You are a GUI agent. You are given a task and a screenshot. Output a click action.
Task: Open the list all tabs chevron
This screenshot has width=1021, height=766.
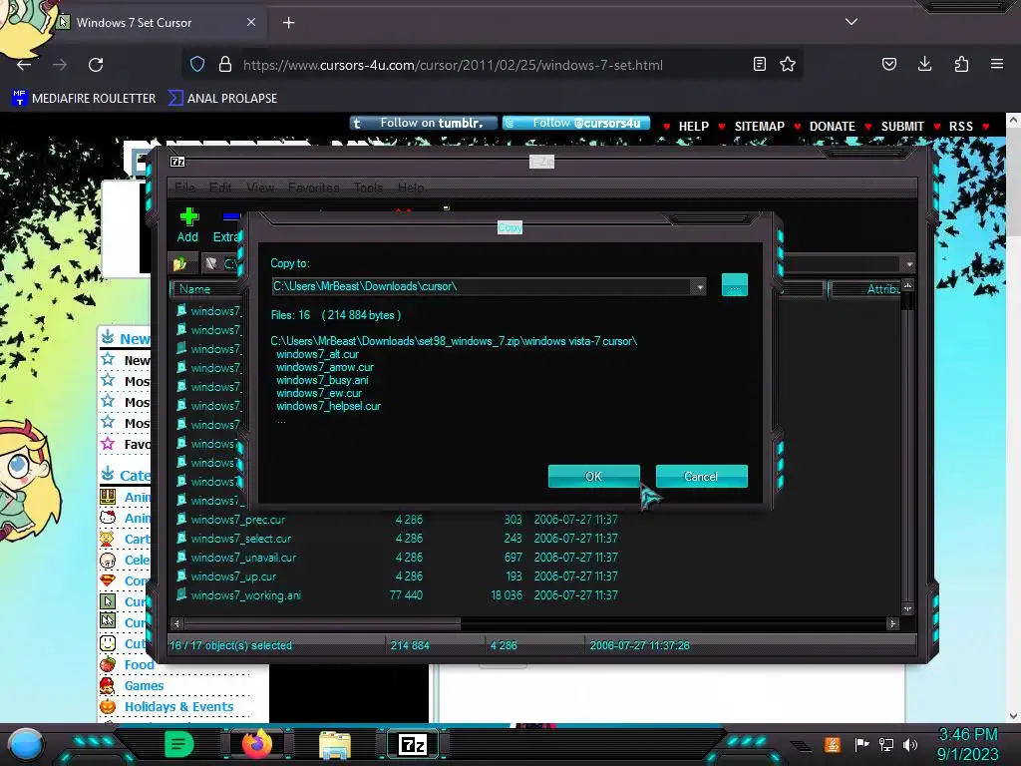click(x=851, y=22)
